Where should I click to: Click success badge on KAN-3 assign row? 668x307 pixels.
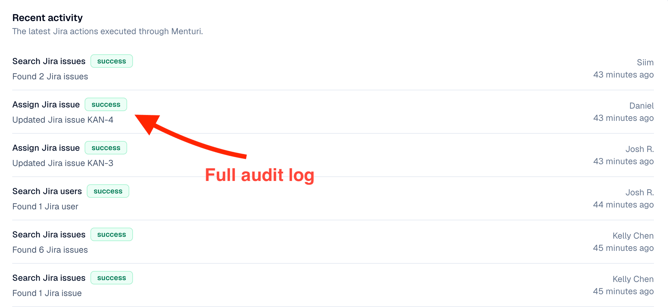(x=106, y=148)
